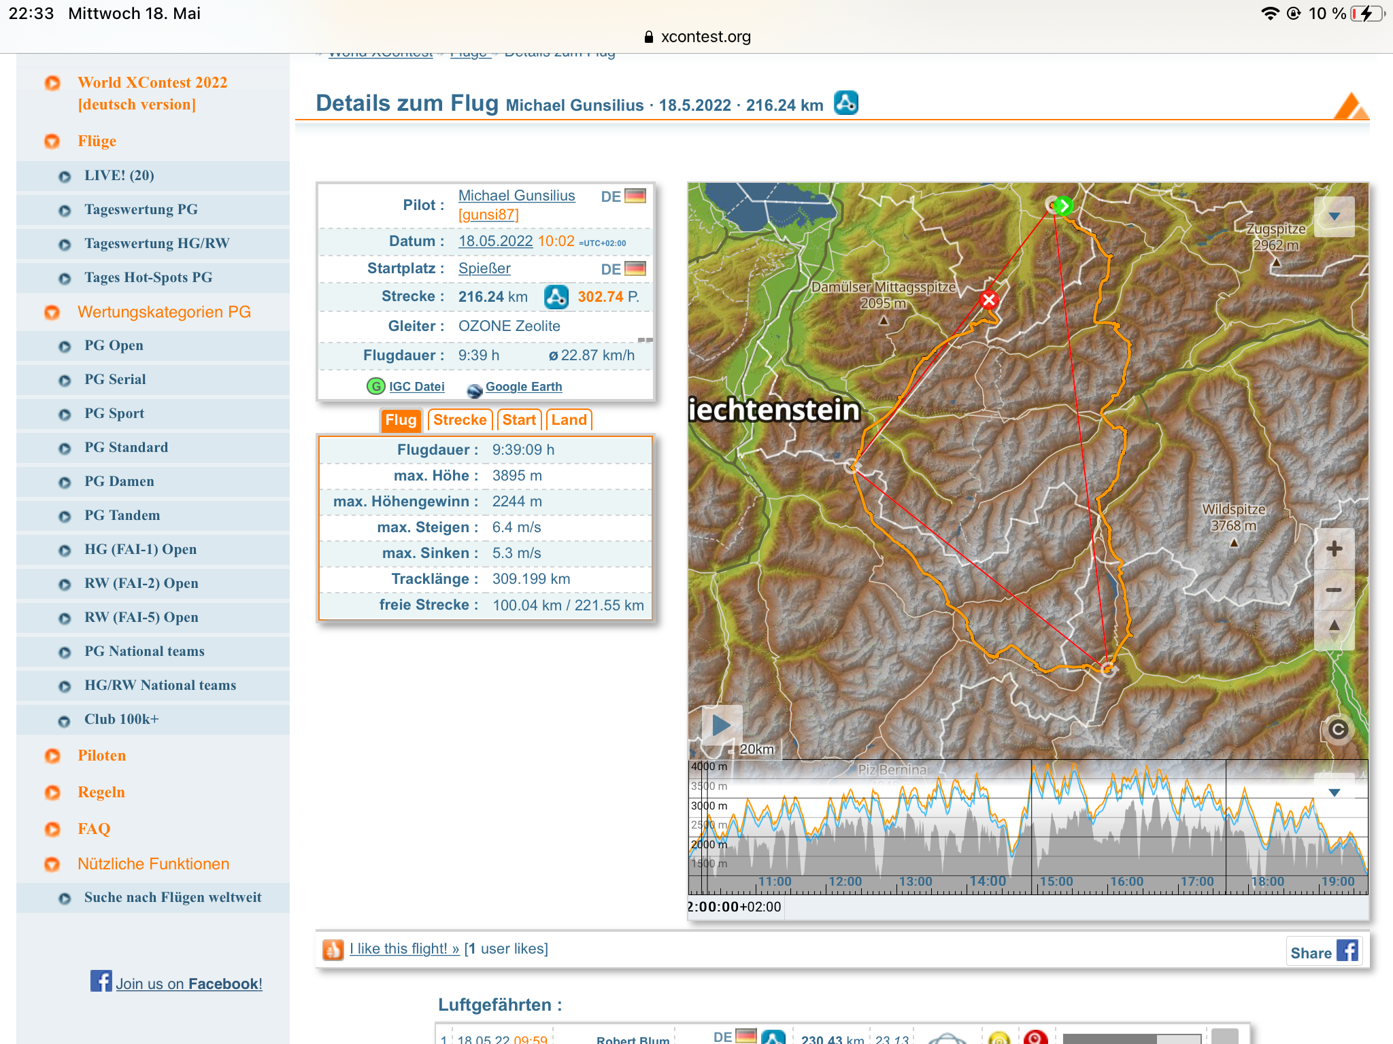
Task: Click Join us on Facebook link
Action: (x=188, y=984)
